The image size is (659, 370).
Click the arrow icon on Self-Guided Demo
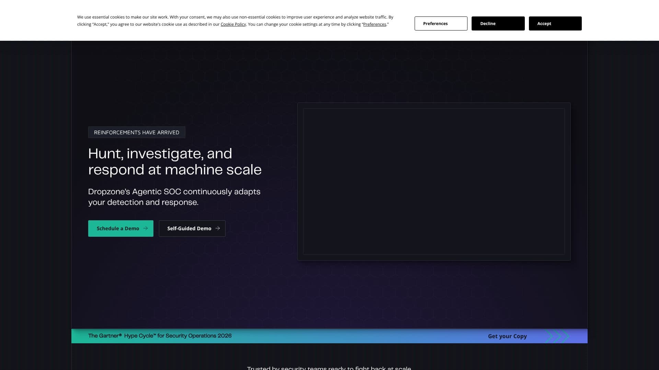[x=218, y=228]
